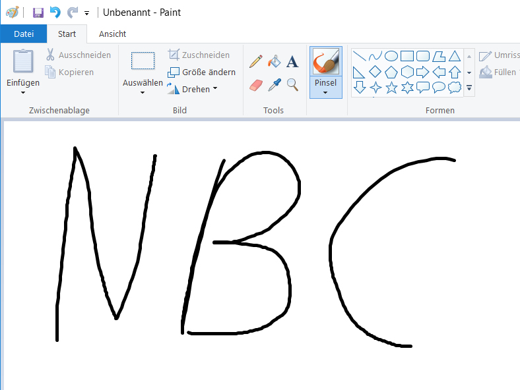Viewport: 520px width, 390px height.
Task: Open Quick Access Toolbar customize arrow
Action: pos(86,13)
